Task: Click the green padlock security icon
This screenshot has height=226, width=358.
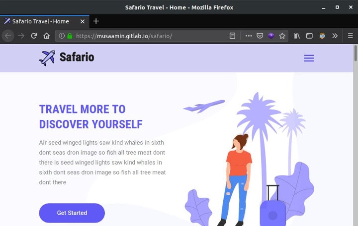Action: coord(70,36)
